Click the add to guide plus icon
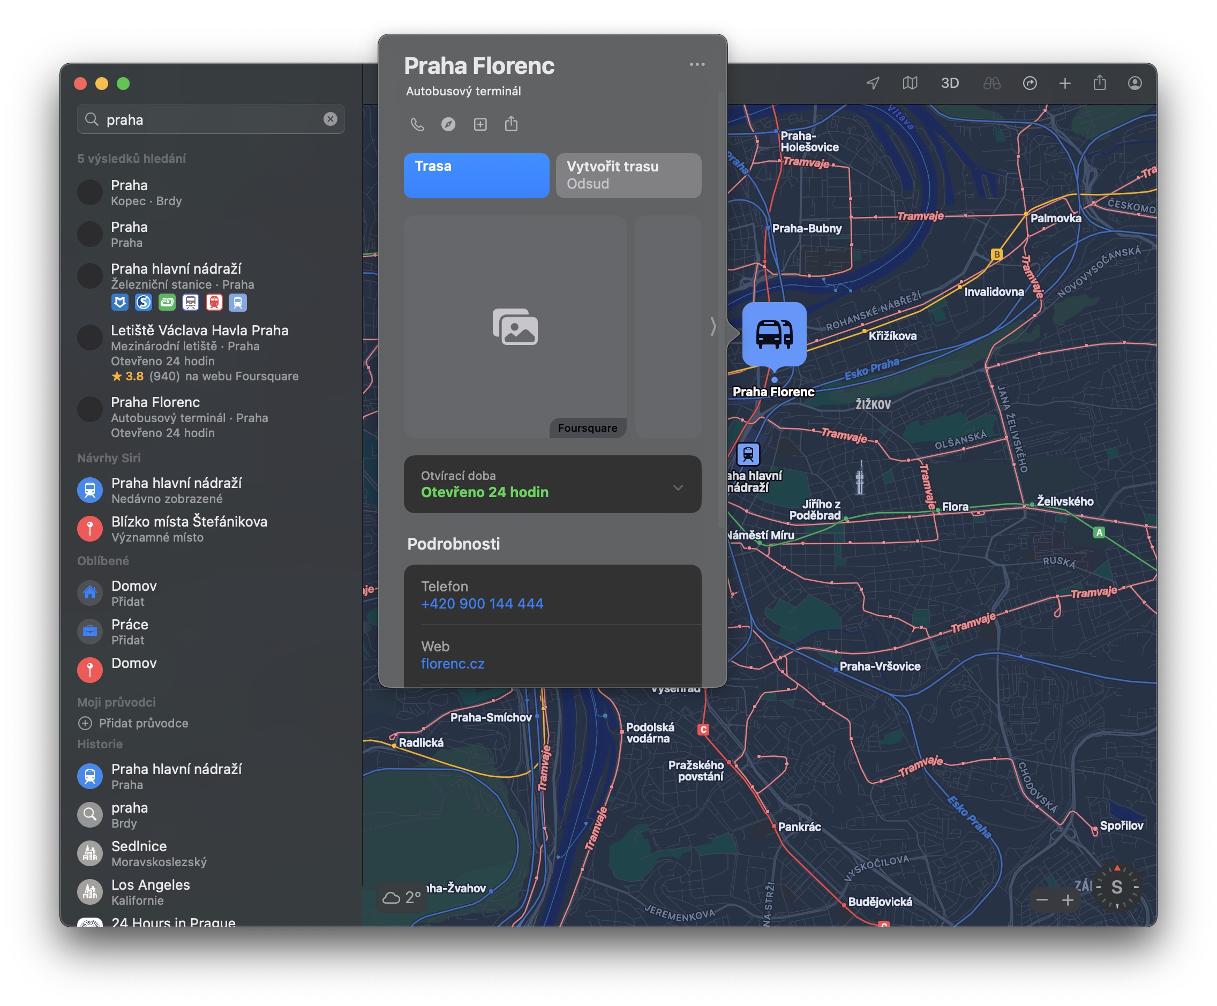Viewport: 1217px width, 1006px height. (480, 124)
